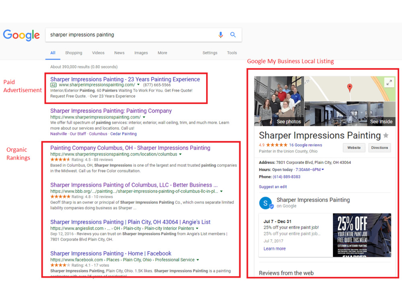
Task: Click 'Jul 7 - Dec 31' post title
Action: pos(277,221)
